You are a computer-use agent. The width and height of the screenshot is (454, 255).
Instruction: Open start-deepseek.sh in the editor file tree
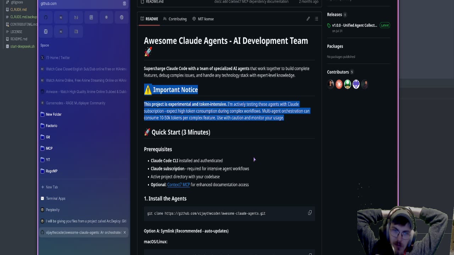22,46
